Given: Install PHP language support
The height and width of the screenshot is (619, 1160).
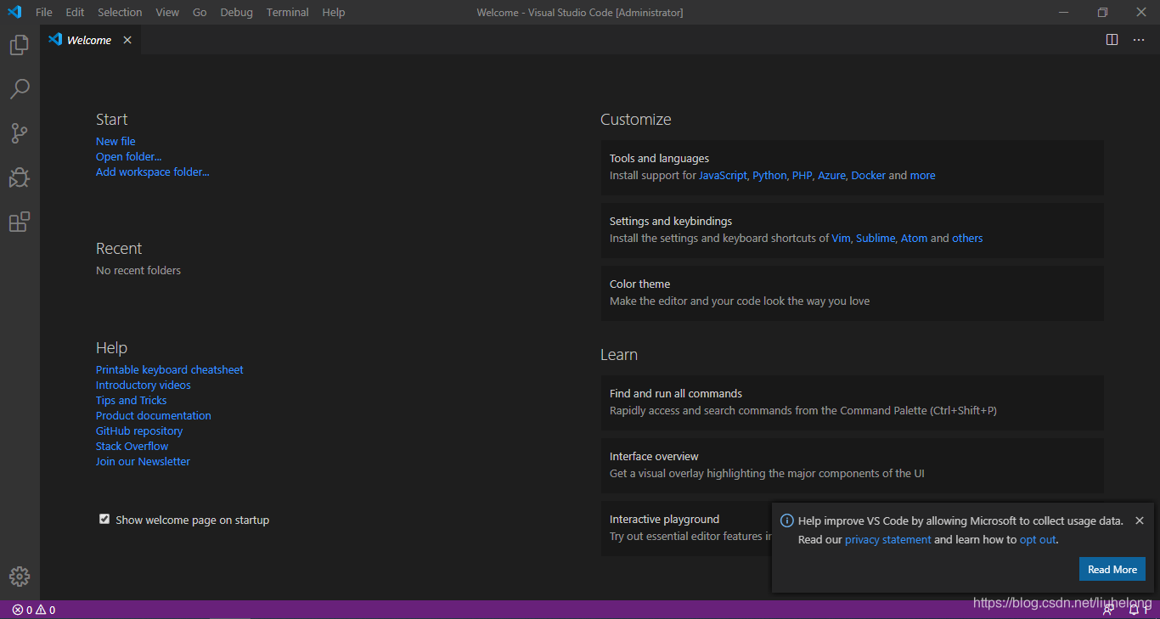Looking at the screenshot, I should point(802,175).
